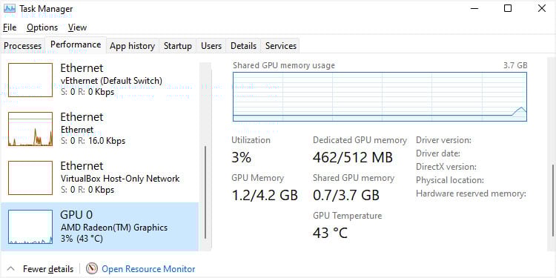
Task: Open the Startup tab
Action: 178,46
